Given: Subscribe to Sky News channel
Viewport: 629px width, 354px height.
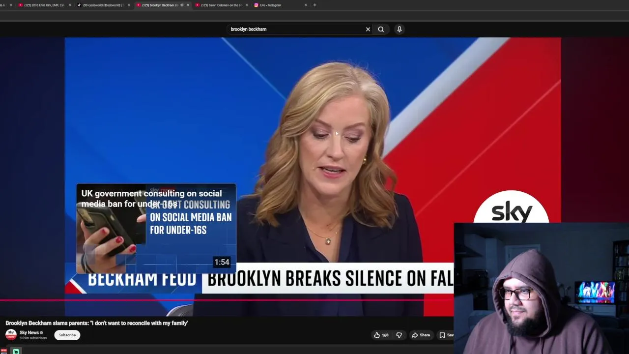Looking at the screenshot, I should click(67, 335).
